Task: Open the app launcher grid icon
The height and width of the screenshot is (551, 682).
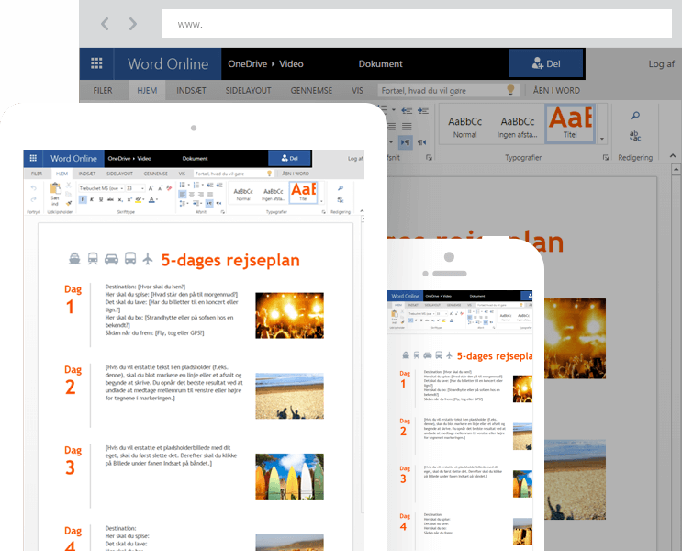Action: pyautogui.click(x=96, y=64)
